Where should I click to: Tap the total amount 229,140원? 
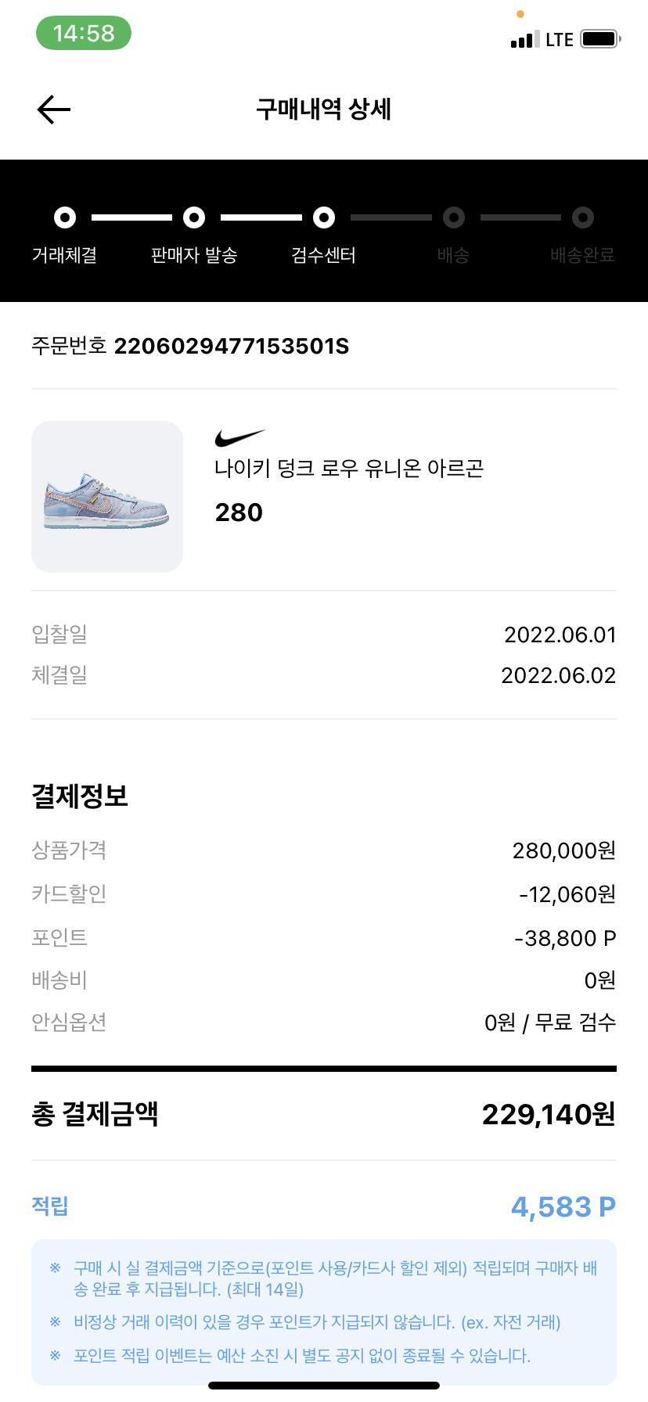(x=548, y=1115)
